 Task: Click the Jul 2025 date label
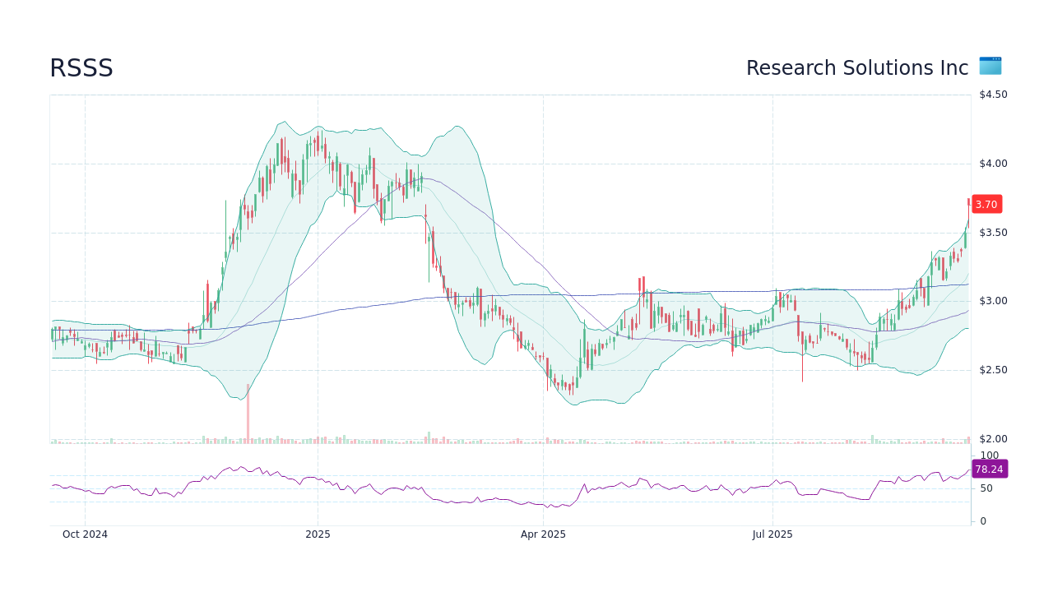773,534
